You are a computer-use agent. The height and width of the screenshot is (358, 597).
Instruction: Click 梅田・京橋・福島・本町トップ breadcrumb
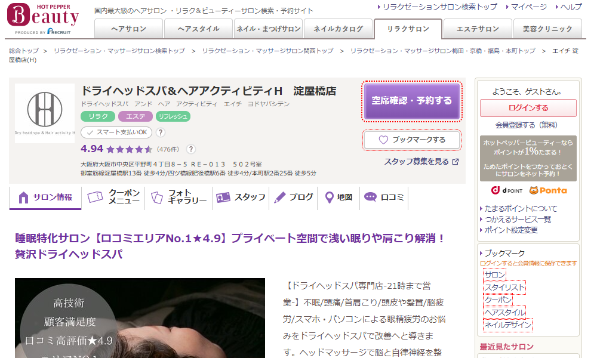pyautogui.click(x=443, y=51)
